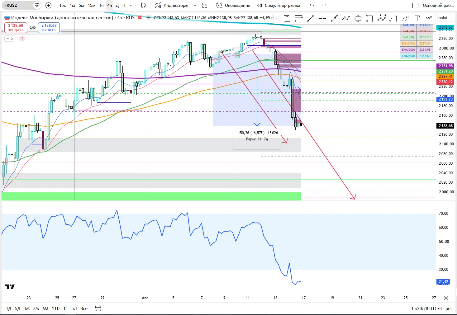Click the red exclamation warning icon
The height and width of the screenshot is (315, 457).
(22, 39)
